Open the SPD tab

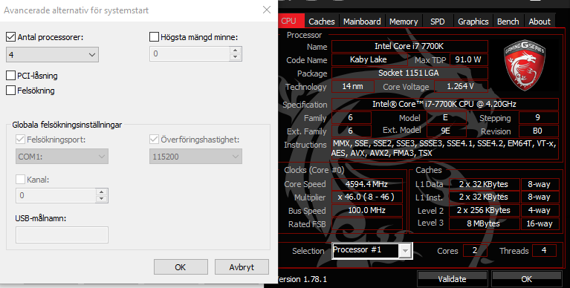[x=437, y=22]
